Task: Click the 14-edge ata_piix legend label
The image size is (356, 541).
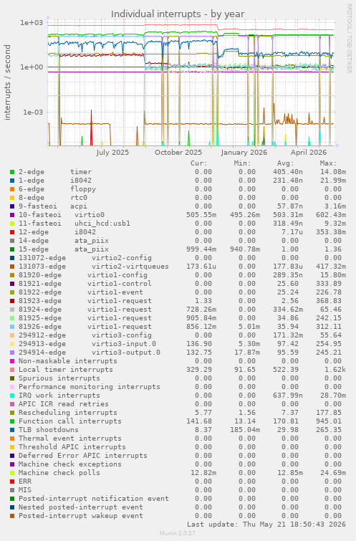Action: [x=64, y=241]
